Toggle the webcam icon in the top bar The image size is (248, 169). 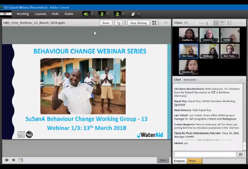click(x=117, y=14)
